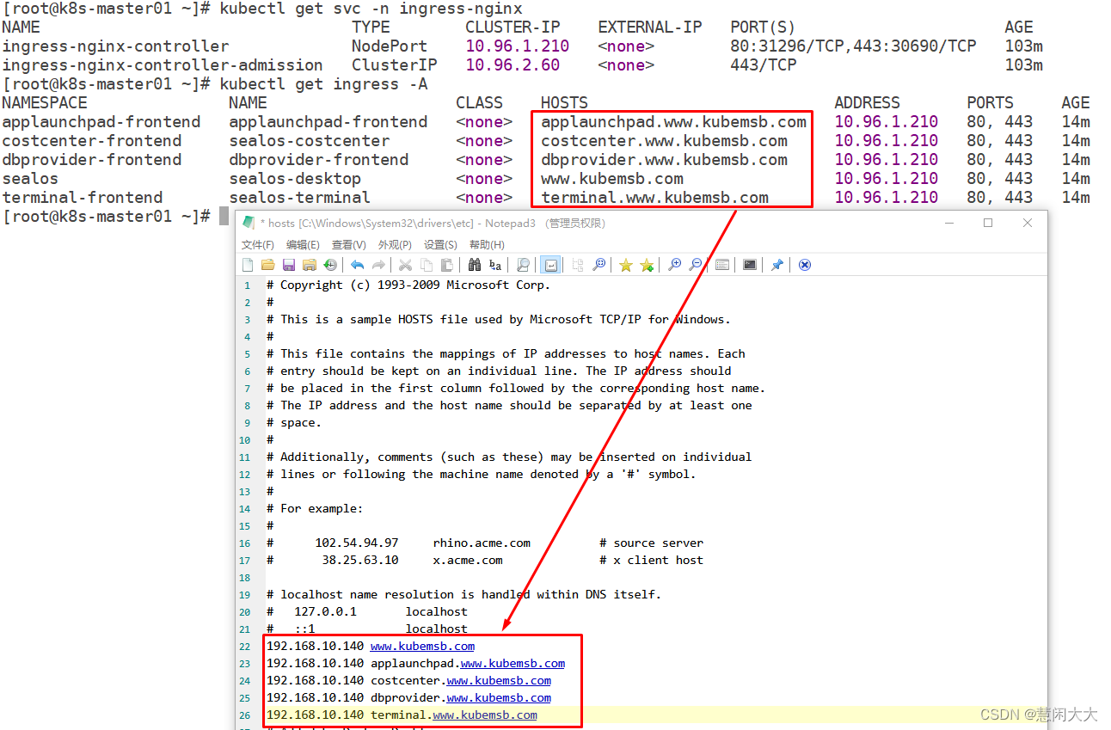The width and height of the screenshot is (1111, 730).
Task: Click the Zoom In magnifier icon
Action: (x=673, y=265)
